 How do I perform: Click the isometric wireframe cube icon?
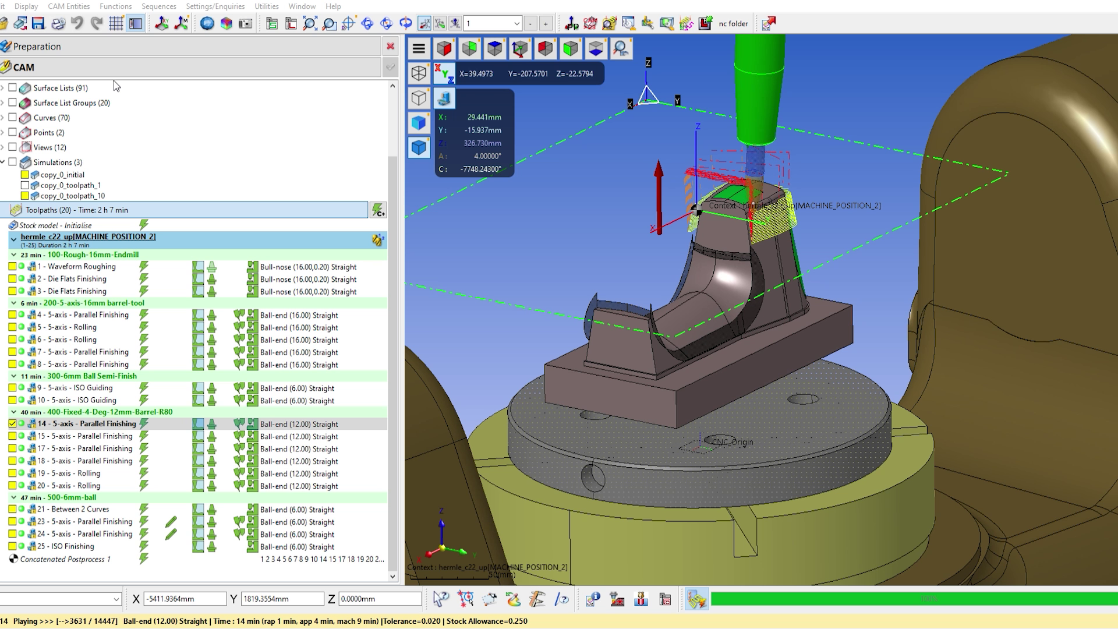click(x=419, y=73)
